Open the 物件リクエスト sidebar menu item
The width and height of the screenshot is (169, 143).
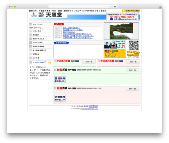pos(41,39)
